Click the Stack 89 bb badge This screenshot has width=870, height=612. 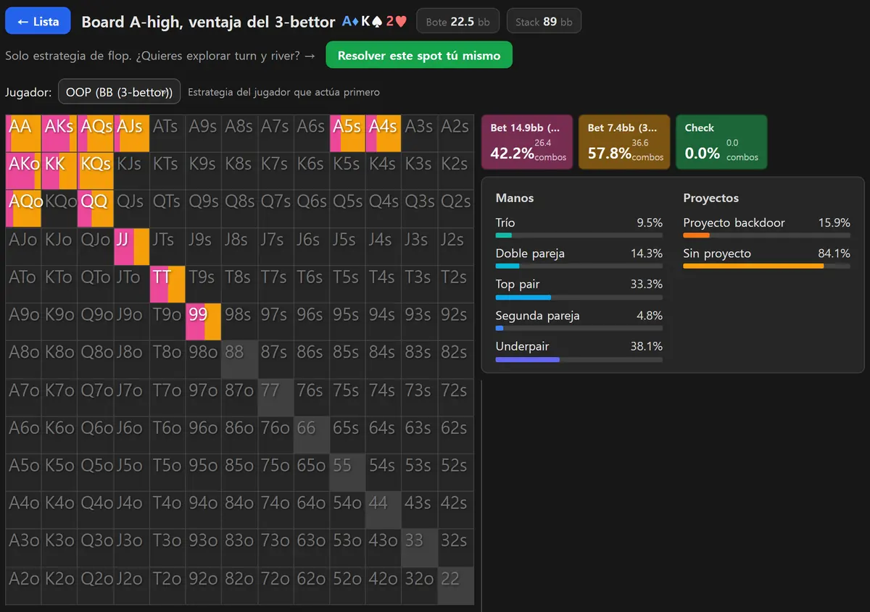coord(544,22)
